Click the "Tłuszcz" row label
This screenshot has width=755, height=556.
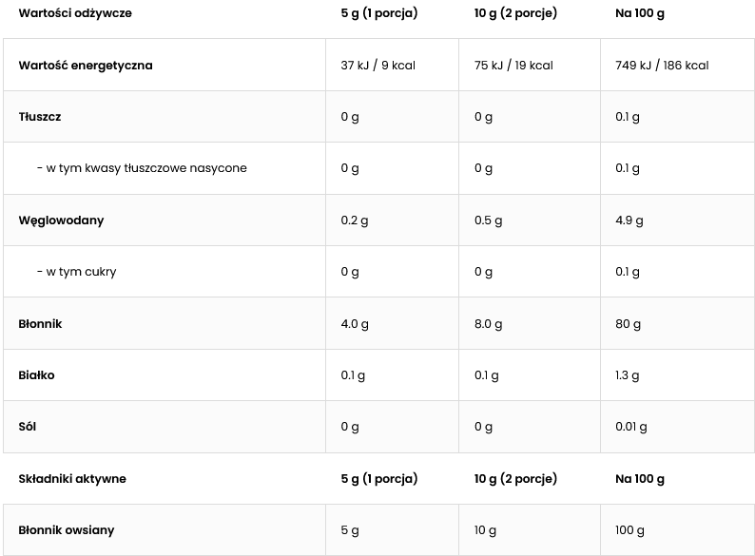40,117
